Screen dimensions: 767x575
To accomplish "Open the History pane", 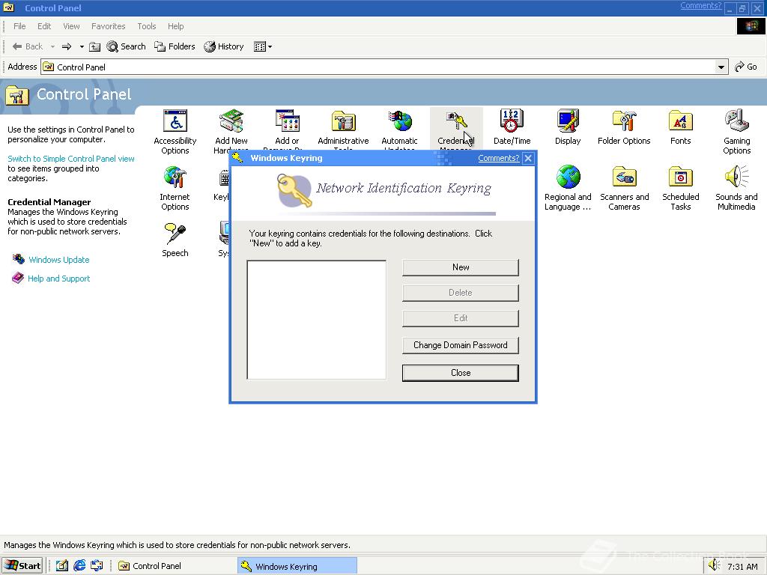I will click(224, 46).
